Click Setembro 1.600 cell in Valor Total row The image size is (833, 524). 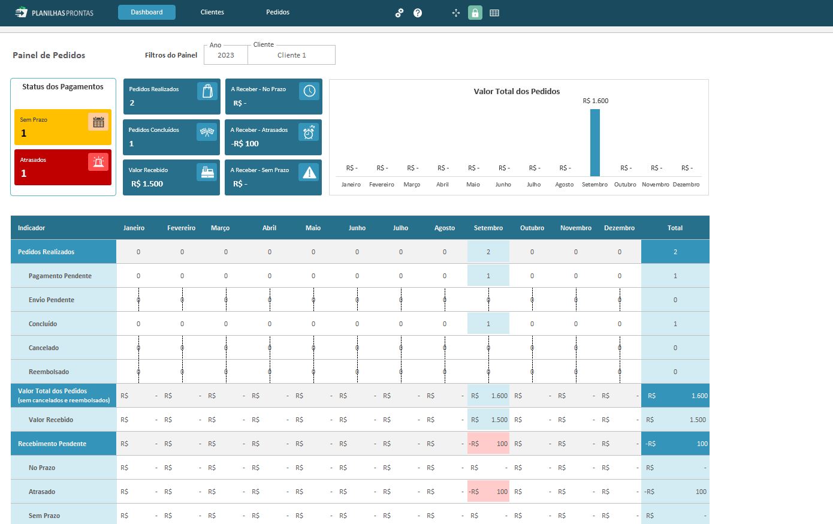(488, 396)
